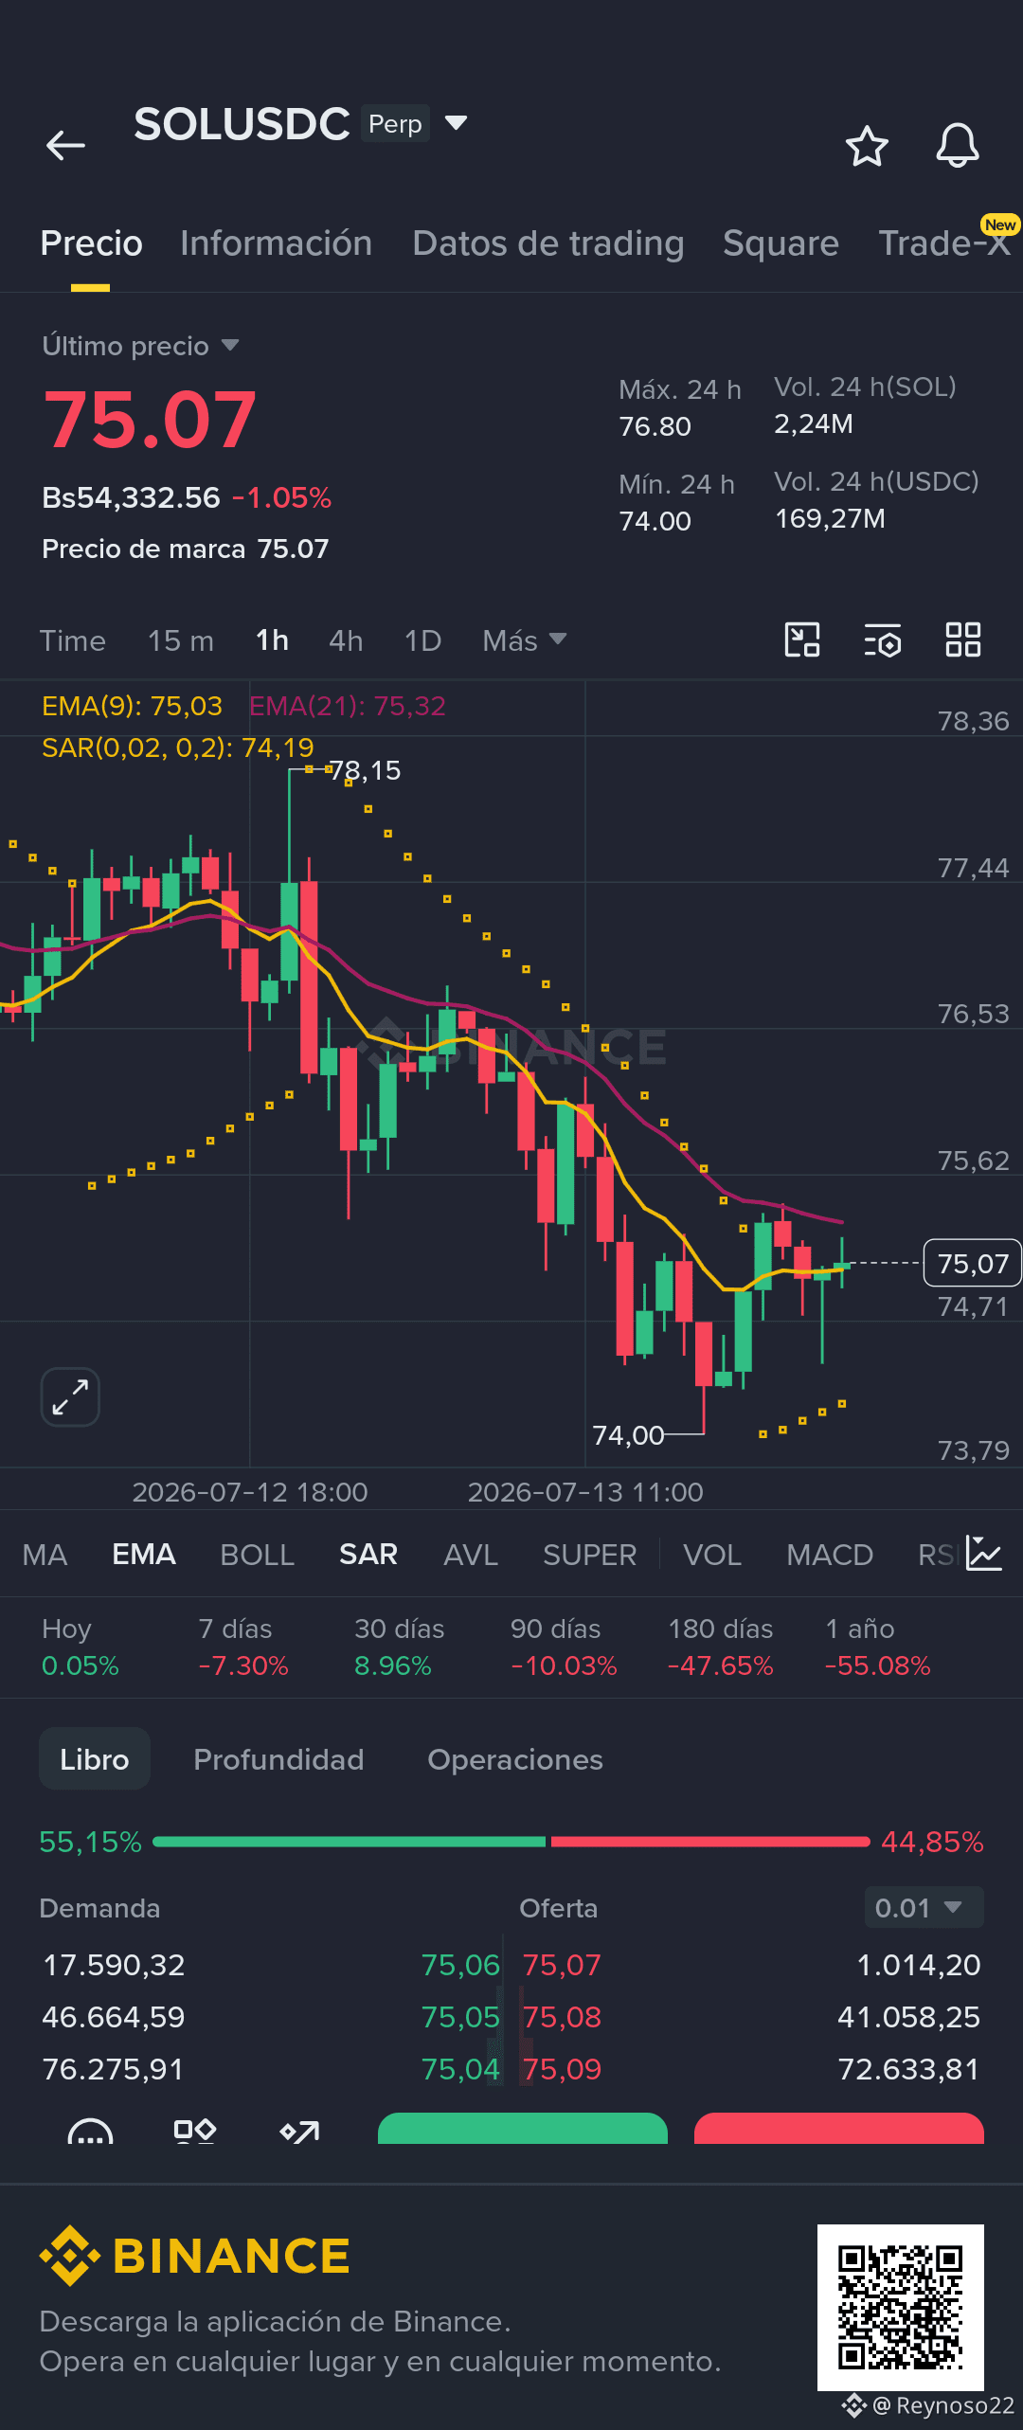Tap the share arrow icon in bottom bar
The width and height of the screenshot is (1023, 2430).
click(x=299, y=2132)
